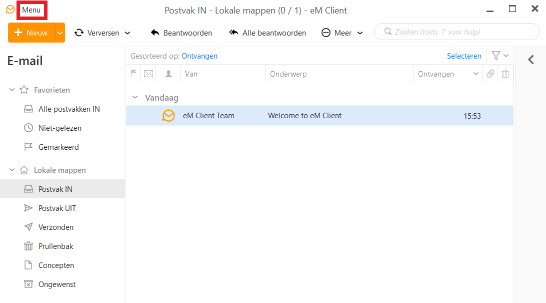Open the filter funnel icon
This screenshot has height=303, width=546.
[x=495, y=56]
